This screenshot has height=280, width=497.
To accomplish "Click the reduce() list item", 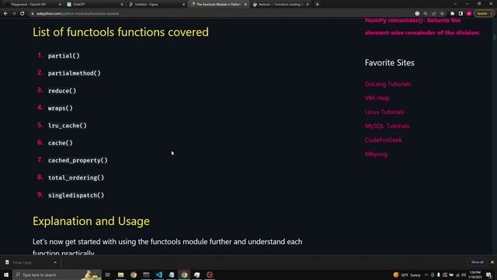I will [x=62, y=91].
